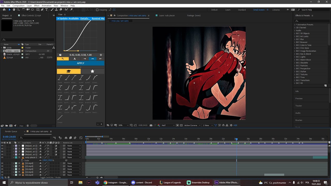Viewport: 331px width, 186px height.
Task: Click the Motion Blur enable icon in timeline
Action: [x=75, y=138]
